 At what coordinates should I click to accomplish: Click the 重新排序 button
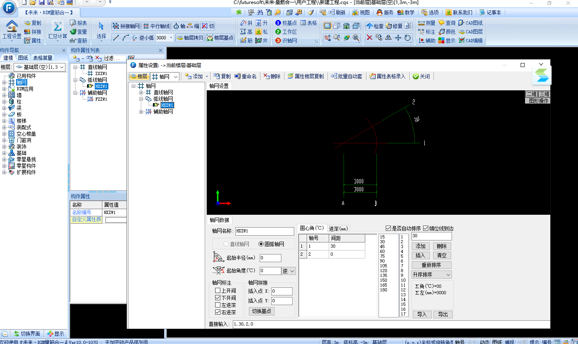coord(431,265)
